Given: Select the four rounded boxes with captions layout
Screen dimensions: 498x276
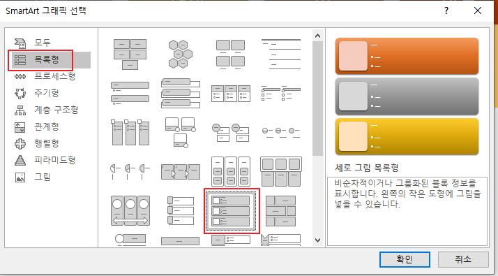Looking at the screenshot, I should 231,54.
